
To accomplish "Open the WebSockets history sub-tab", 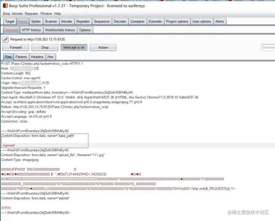I will point(60,30).
